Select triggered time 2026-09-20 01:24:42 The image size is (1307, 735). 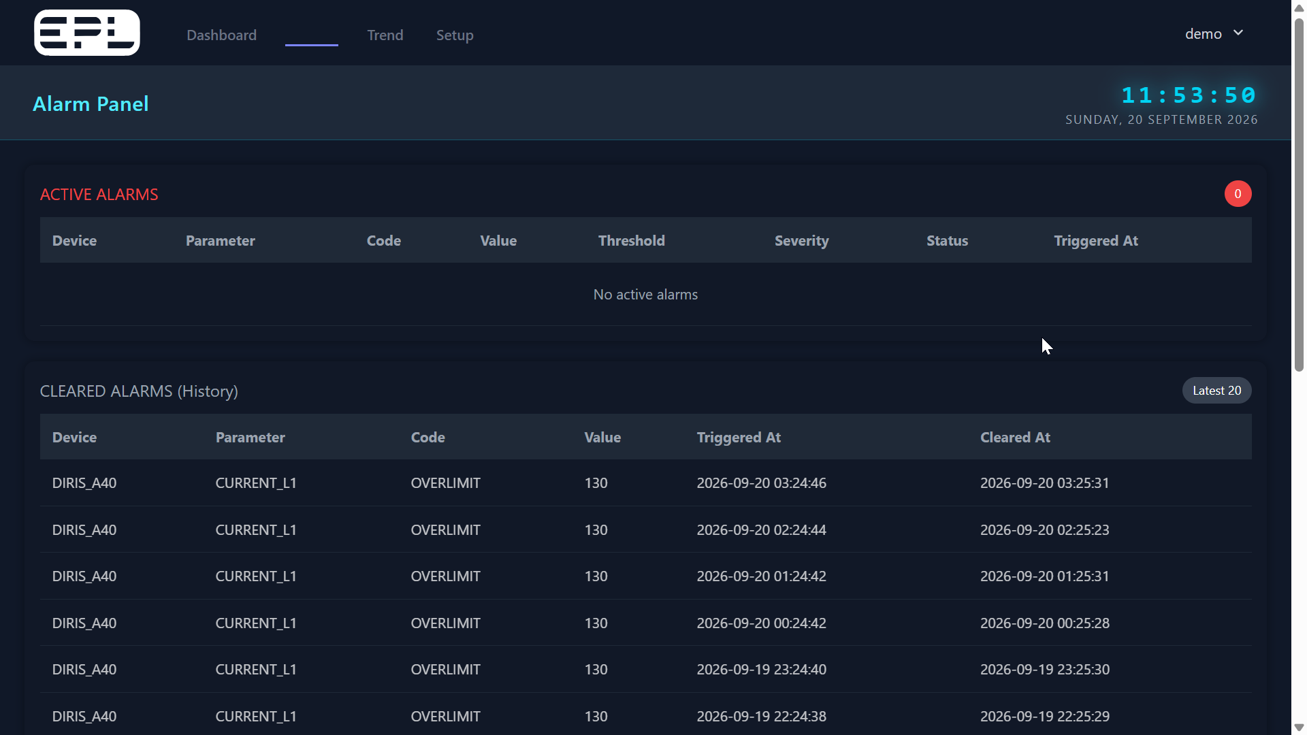[x=761, y=576]
